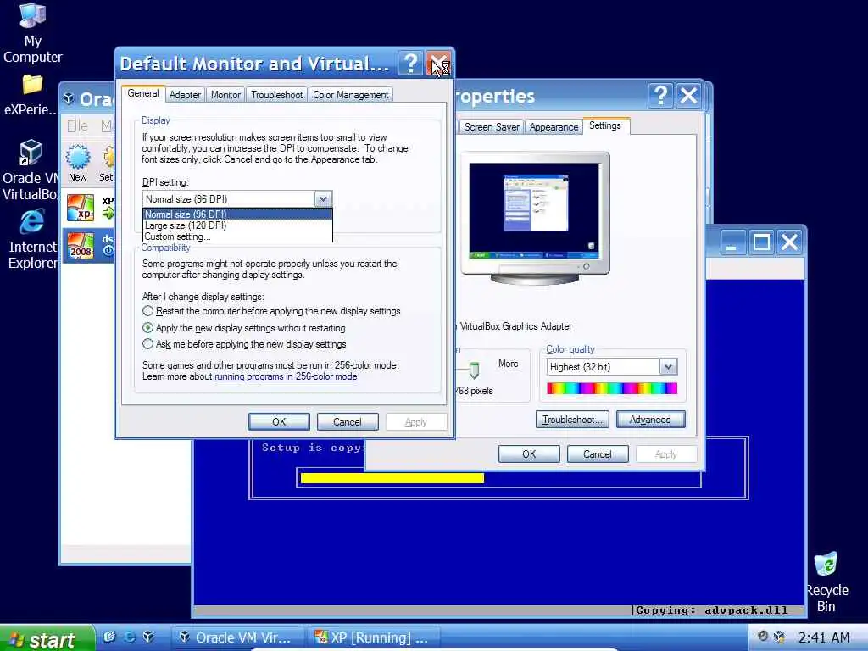The width and height of the screenshot is (868, 651).
Task: Click Apply in Default Monitor dialog
Action: 416,422
